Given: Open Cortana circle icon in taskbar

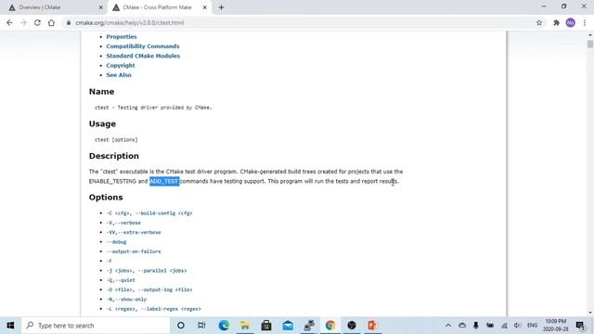Looking at the screenshot, I should (x=181, y=326).
